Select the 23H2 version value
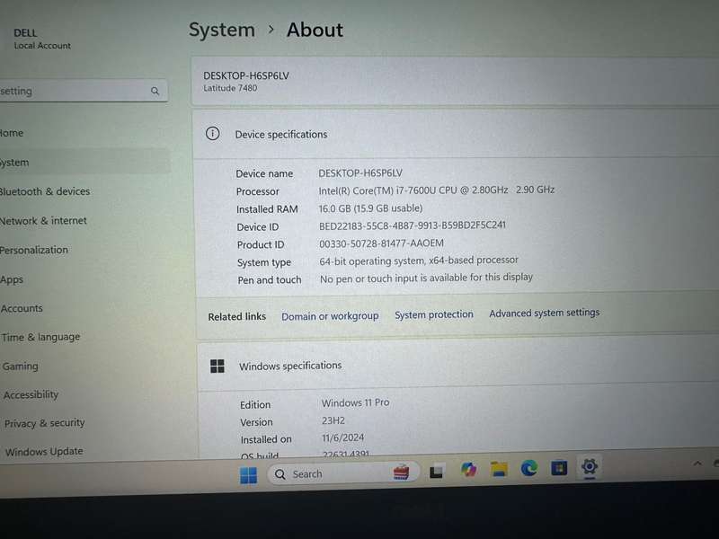Image resolution: width=719 pixels, height=539 pixels. (333, 420)
